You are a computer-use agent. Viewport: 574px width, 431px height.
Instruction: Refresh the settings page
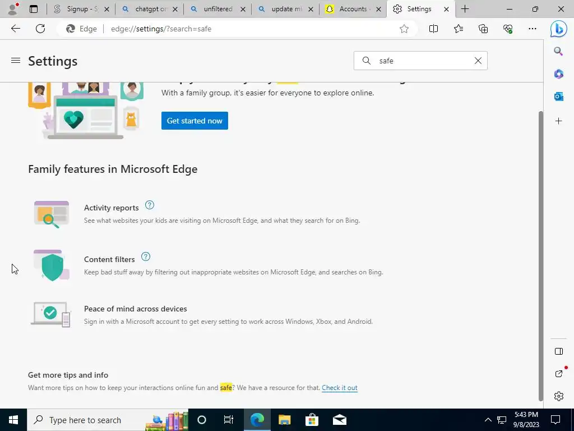click(40, 29)
